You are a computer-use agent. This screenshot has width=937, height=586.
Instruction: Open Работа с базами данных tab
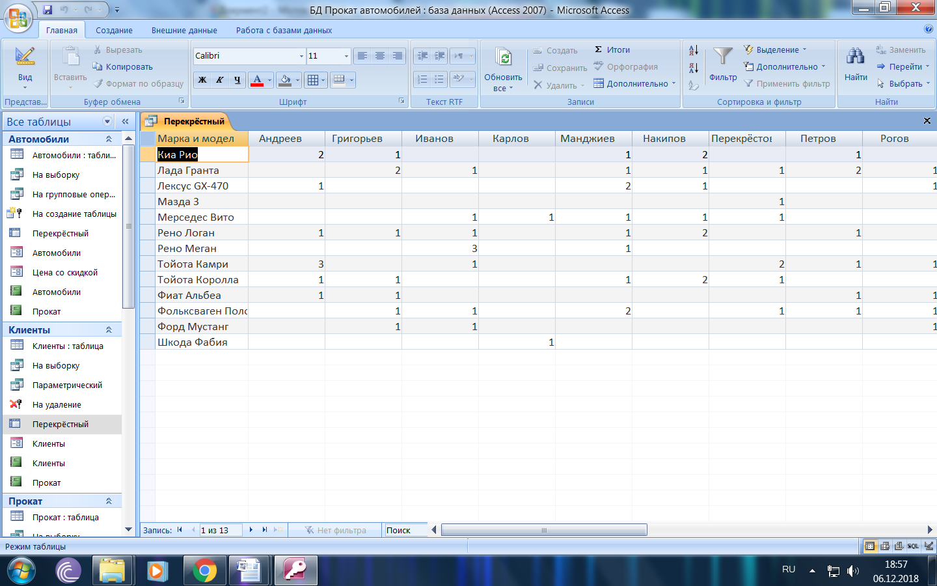(284, 30)
